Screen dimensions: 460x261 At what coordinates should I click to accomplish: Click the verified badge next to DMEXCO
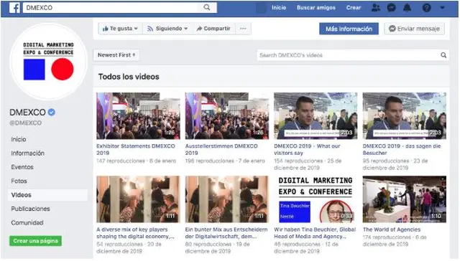tap(51, 112)
